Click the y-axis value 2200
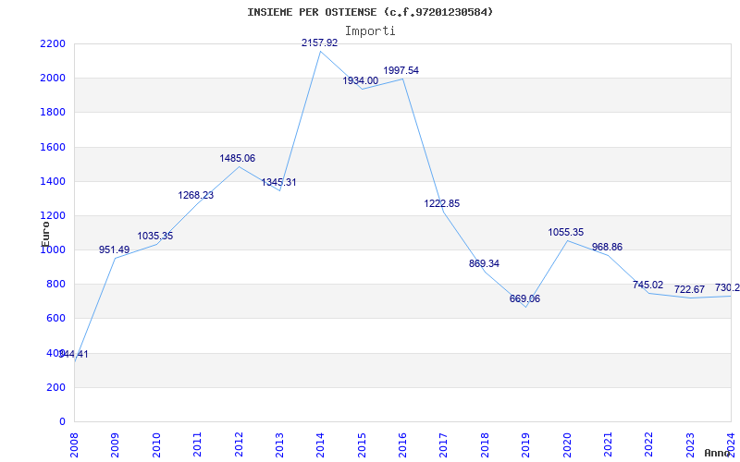 pos(53,44)
